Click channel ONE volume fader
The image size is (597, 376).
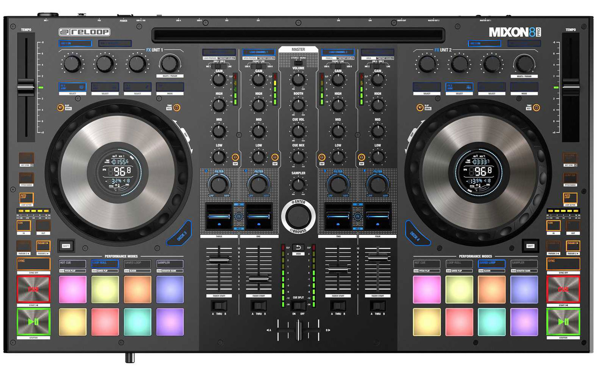tap(258, 279)
